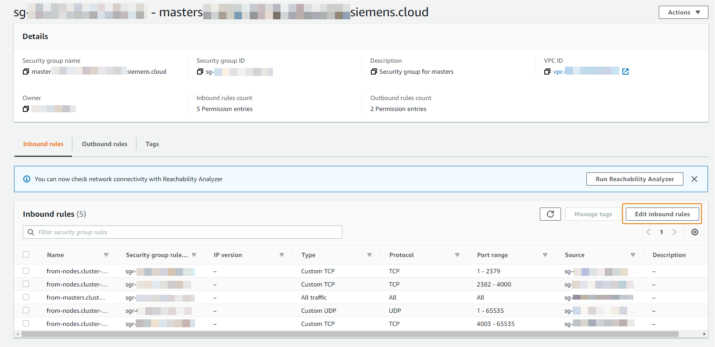Copy the security group name
The width and height of the screenshot is (715, 347).
[x=26, y=72]
